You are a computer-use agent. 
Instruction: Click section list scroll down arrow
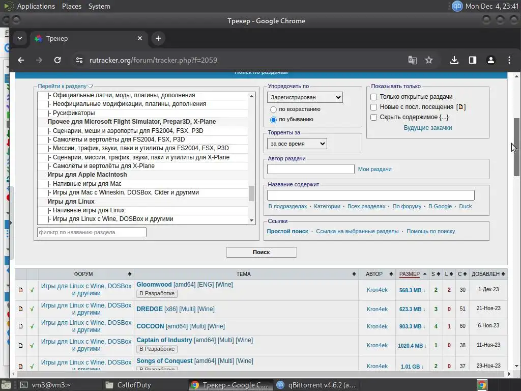tap(251, 220)
